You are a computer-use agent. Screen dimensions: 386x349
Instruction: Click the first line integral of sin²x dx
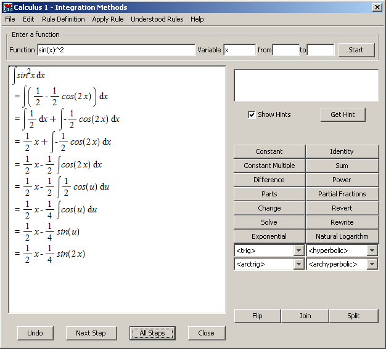coord(29,75)
